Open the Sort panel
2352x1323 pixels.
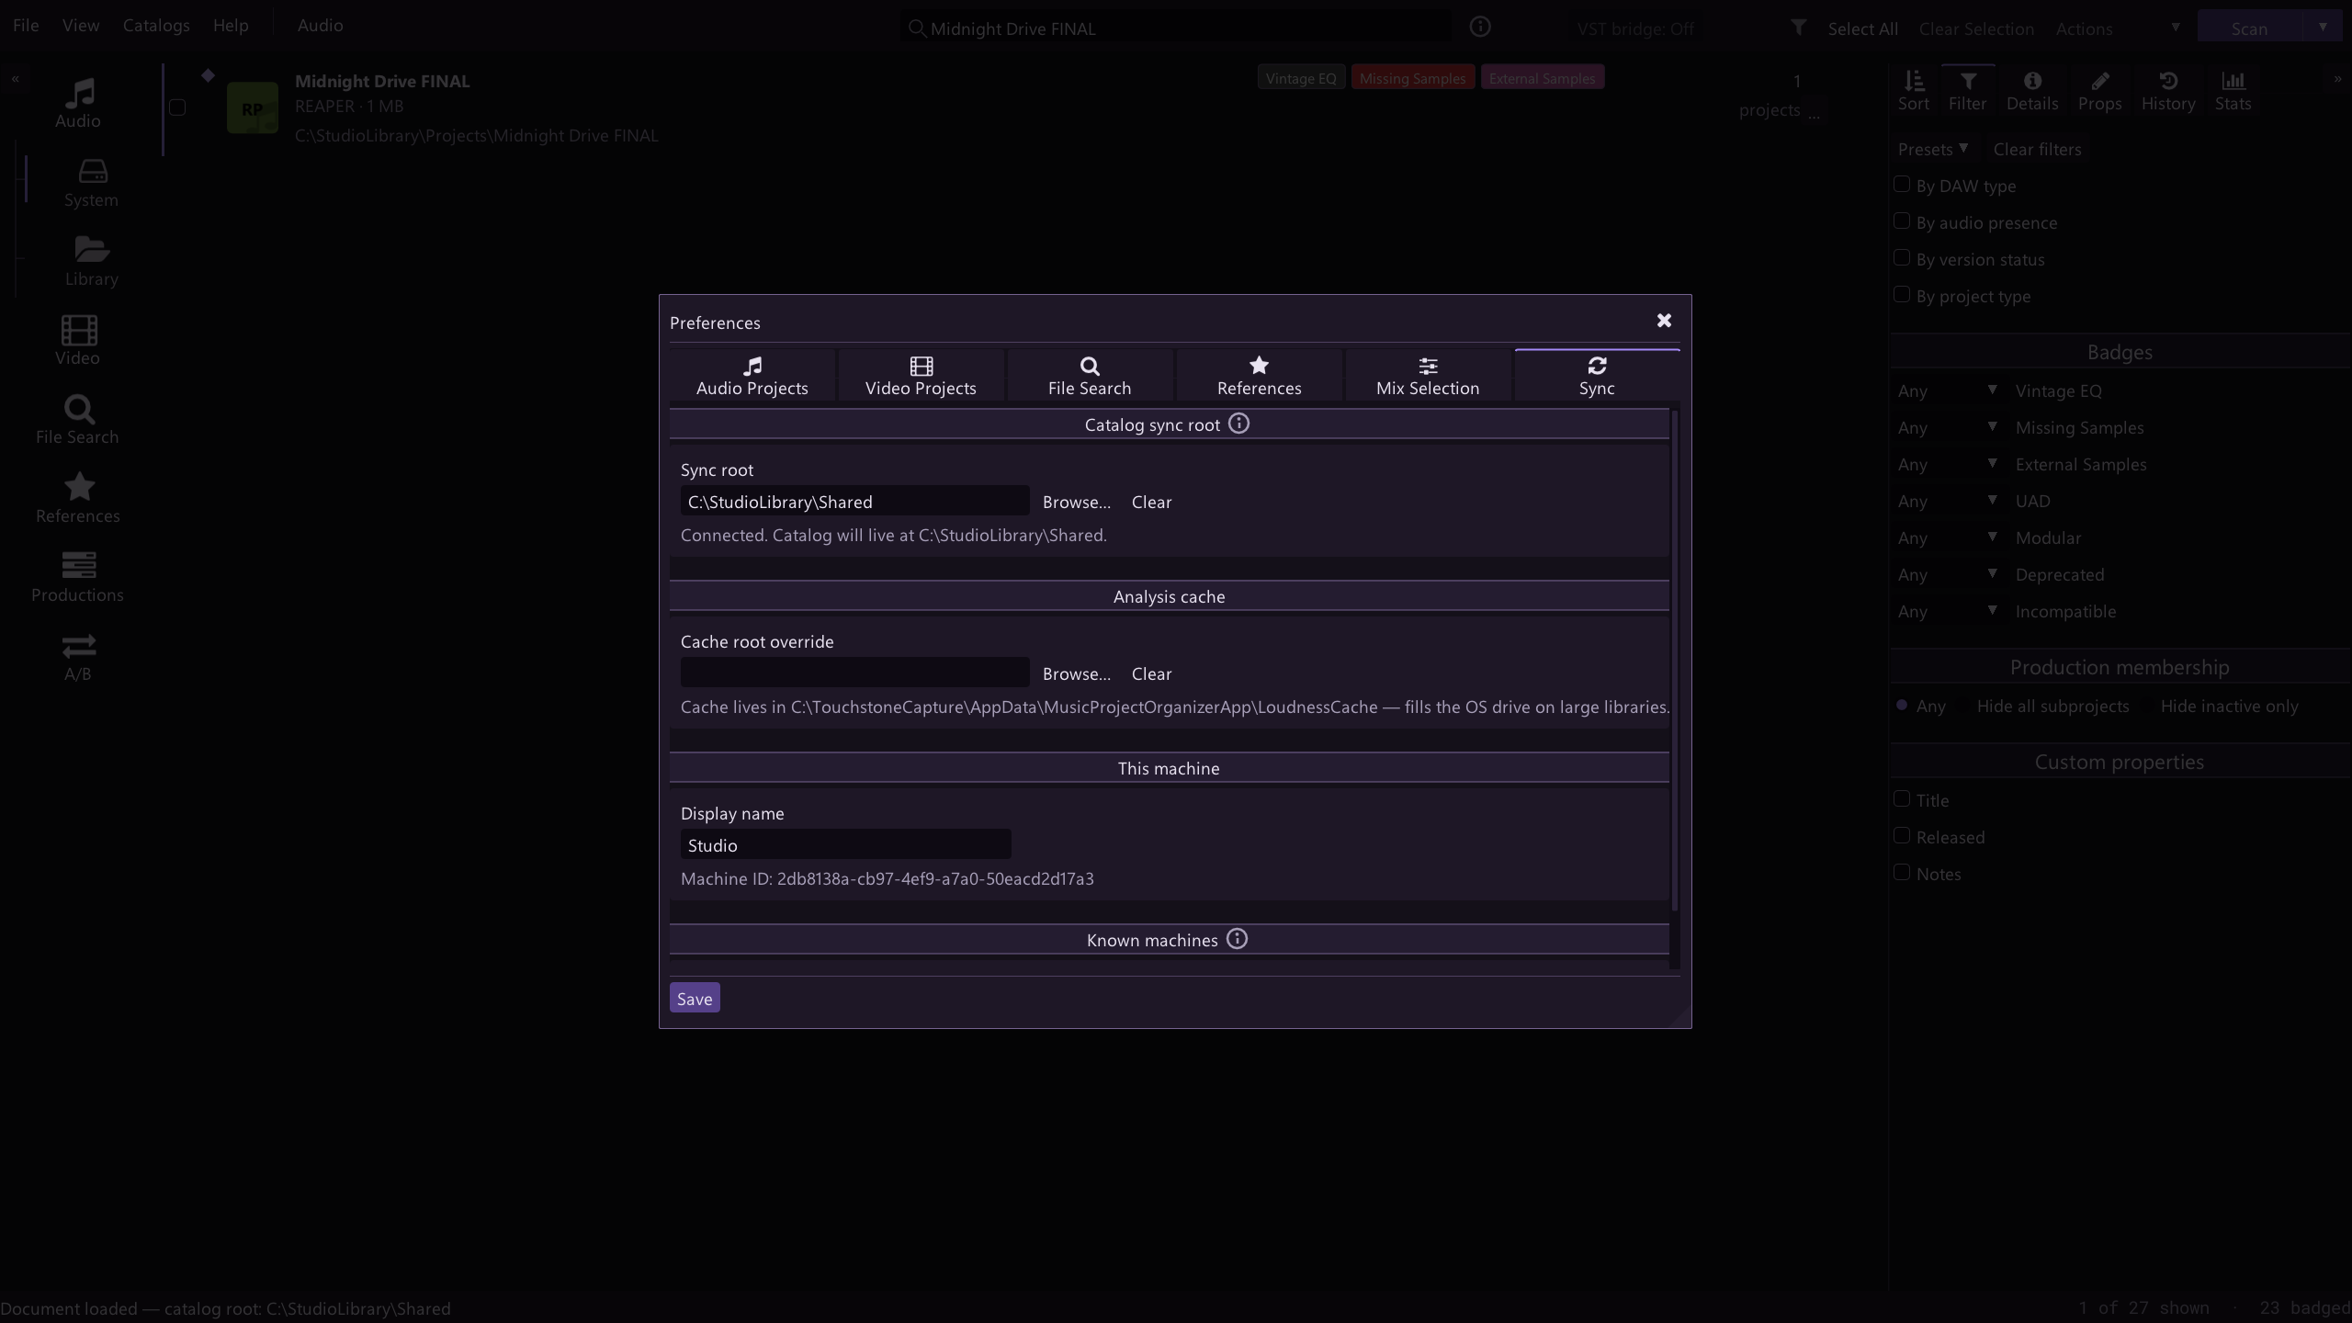click(1914, 91)
